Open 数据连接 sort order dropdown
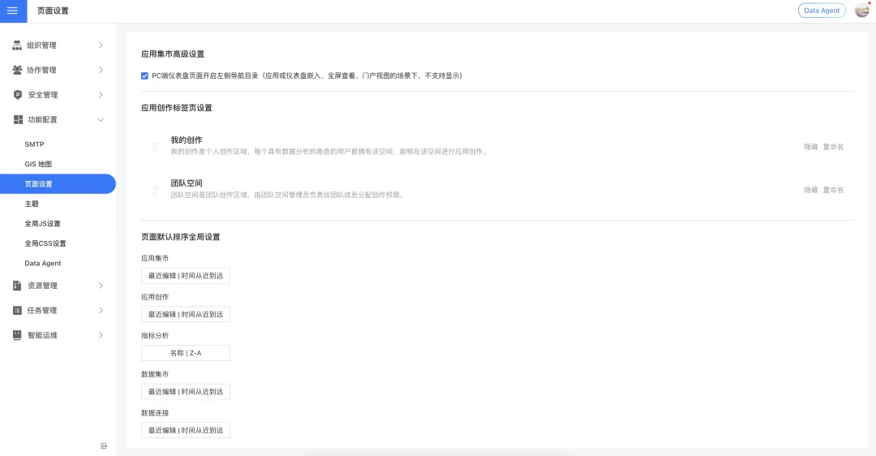Screen dimensions: 876x456 tap(186, 430)
